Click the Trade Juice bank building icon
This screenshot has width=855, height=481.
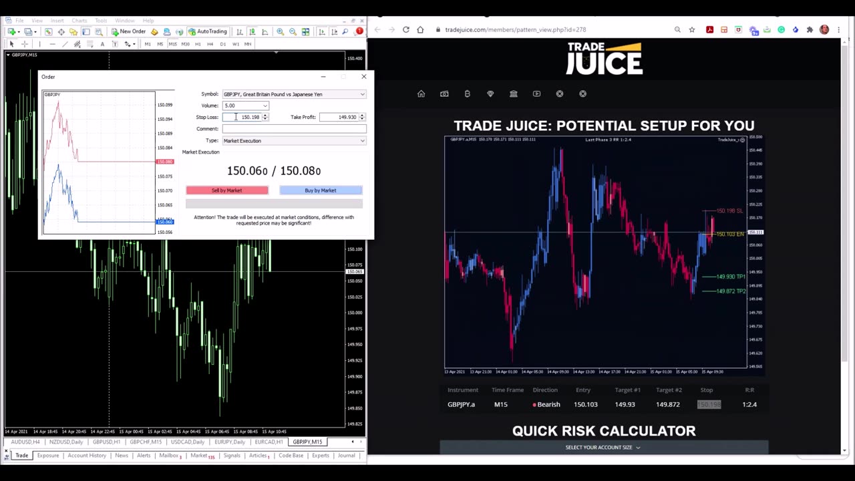coord(514,94)
